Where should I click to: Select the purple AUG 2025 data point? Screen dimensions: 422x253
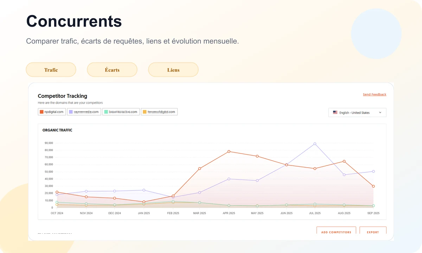pos(344,175)
